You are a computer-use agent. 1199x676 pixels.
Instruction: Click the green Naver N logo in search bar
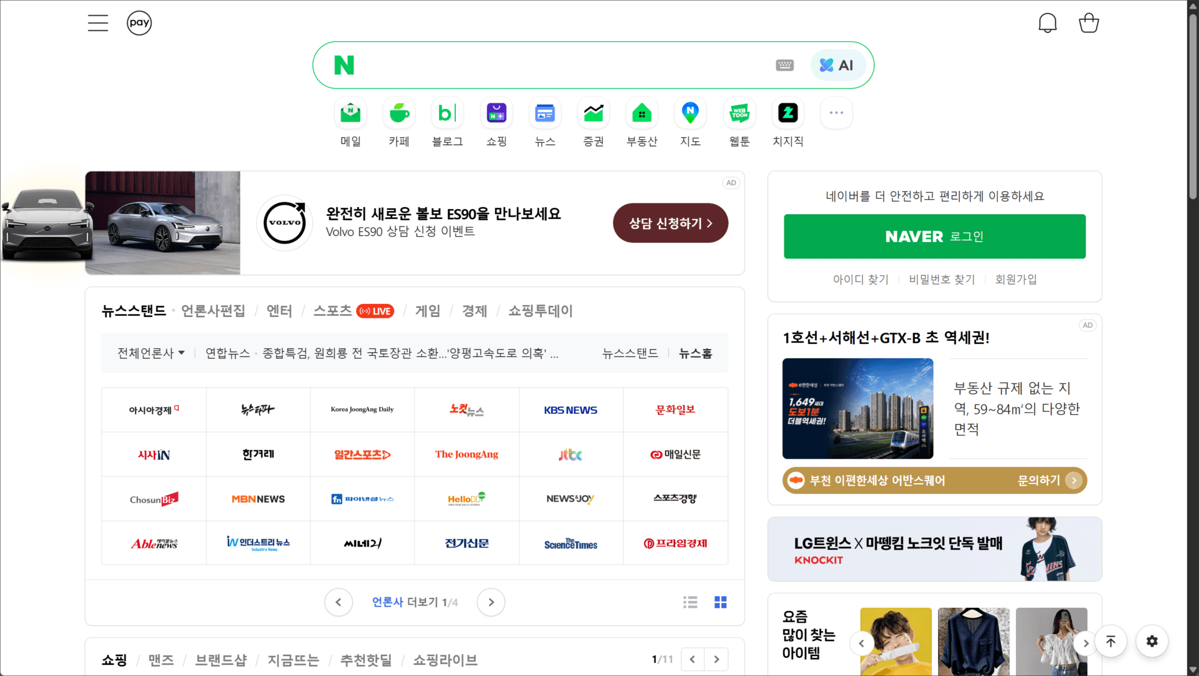(x=344, y=65)
